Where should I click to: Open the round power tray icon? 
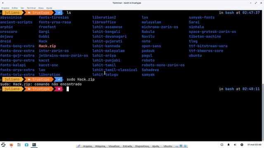pos(242,145)
